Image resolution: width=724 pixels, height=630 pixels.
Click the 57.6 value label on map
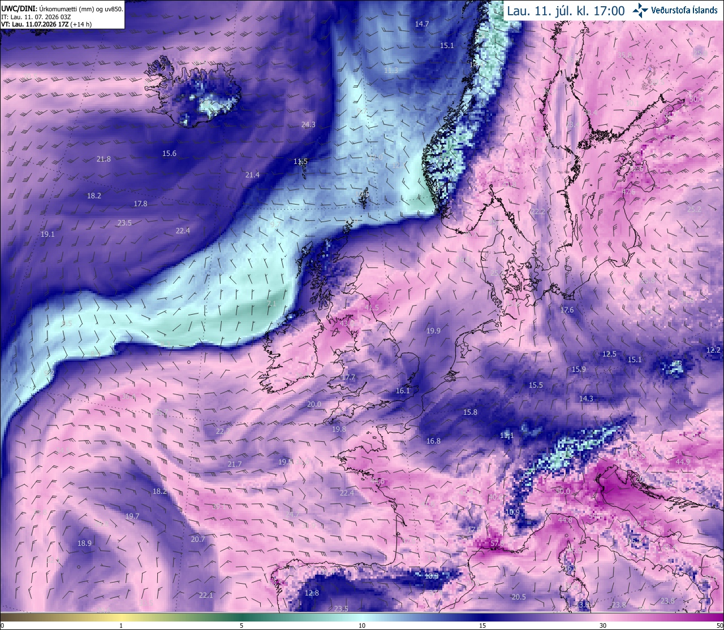coord(497,544)
